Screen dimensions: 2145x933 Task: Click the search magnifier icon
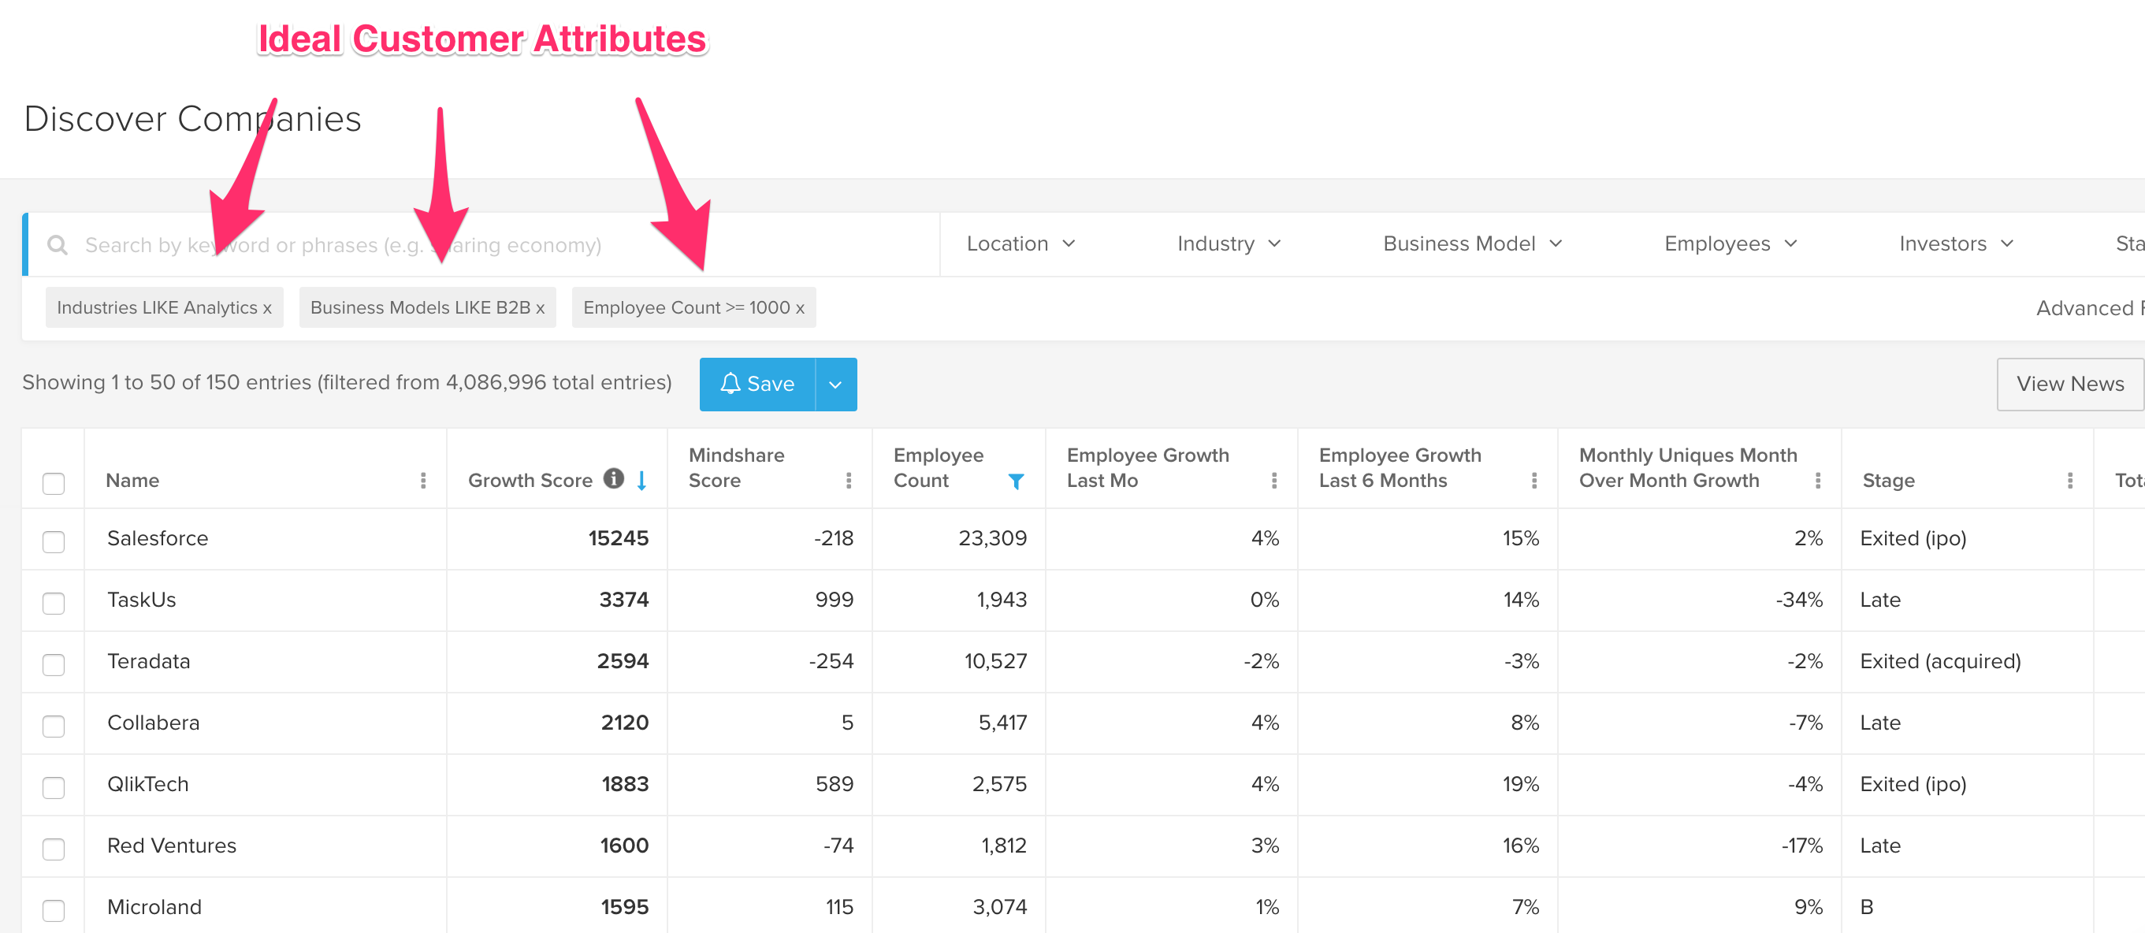58,245
